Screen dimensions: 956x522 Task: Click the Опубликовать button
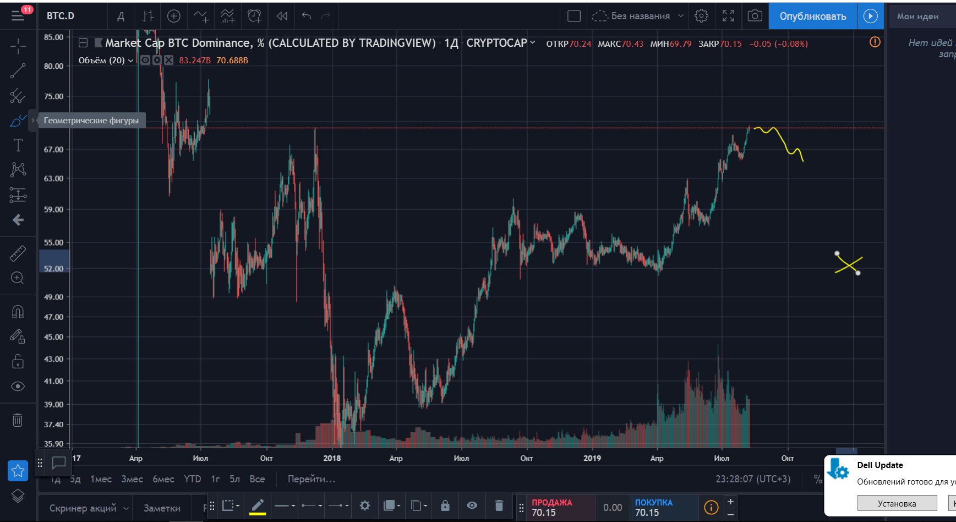(x=813, y=16)
